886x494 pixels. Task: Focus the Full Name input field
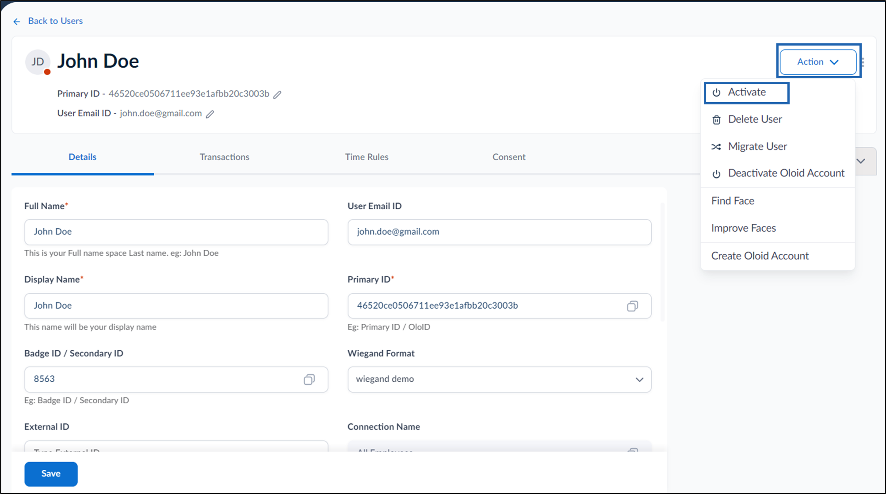pos(176,232)
